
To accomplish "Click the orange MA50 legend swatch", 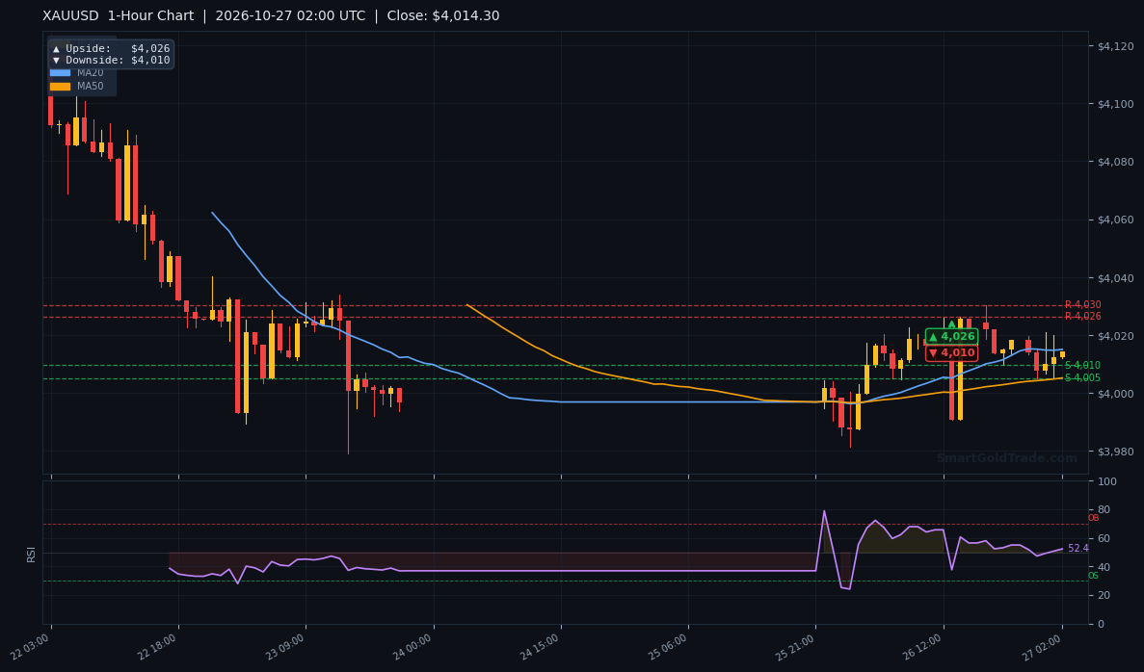I will [x=60, y=86].
